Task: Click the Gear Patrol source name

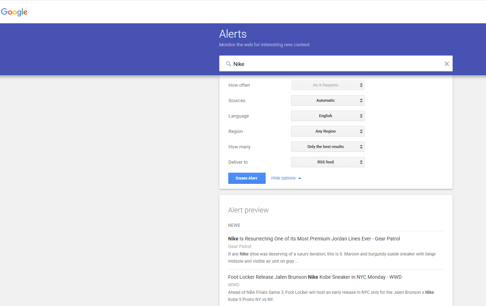Action: 240,247
